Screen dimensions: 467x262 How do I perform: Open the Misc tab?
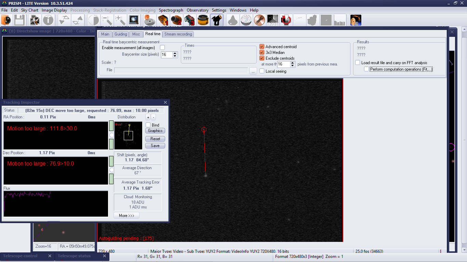[x=136, y=34]
